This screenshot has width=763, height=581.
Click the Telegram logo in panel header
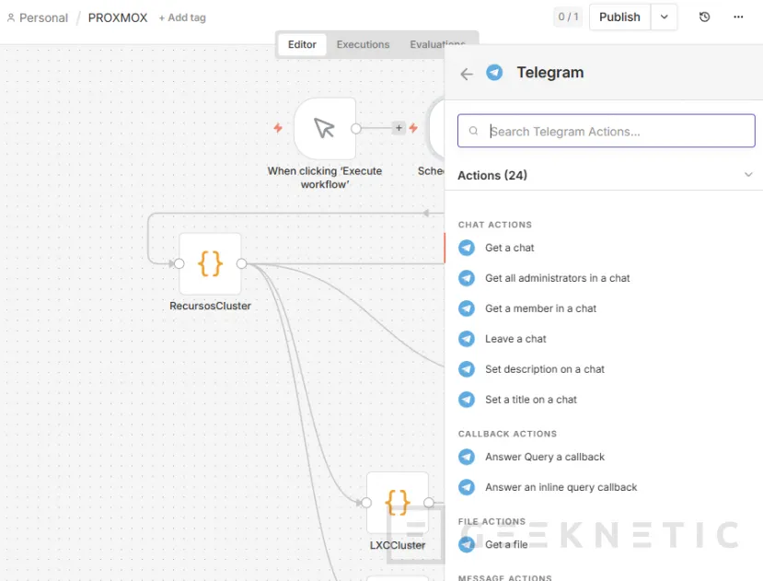pyautogui.click(x=495, y=73)
